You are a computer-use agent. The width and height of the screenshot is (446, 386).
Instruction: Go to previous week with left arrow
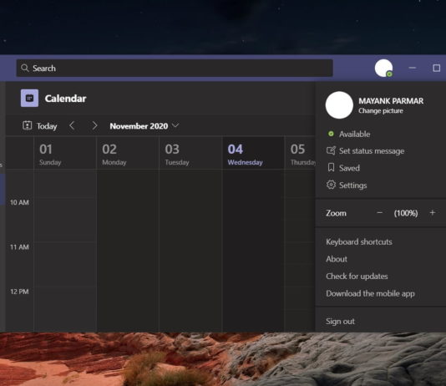coord(72,125)
